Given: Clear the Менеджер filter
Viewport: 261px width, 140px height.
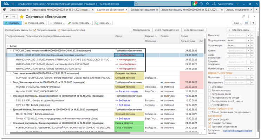Looking at the screenshot, I should 252,35.
